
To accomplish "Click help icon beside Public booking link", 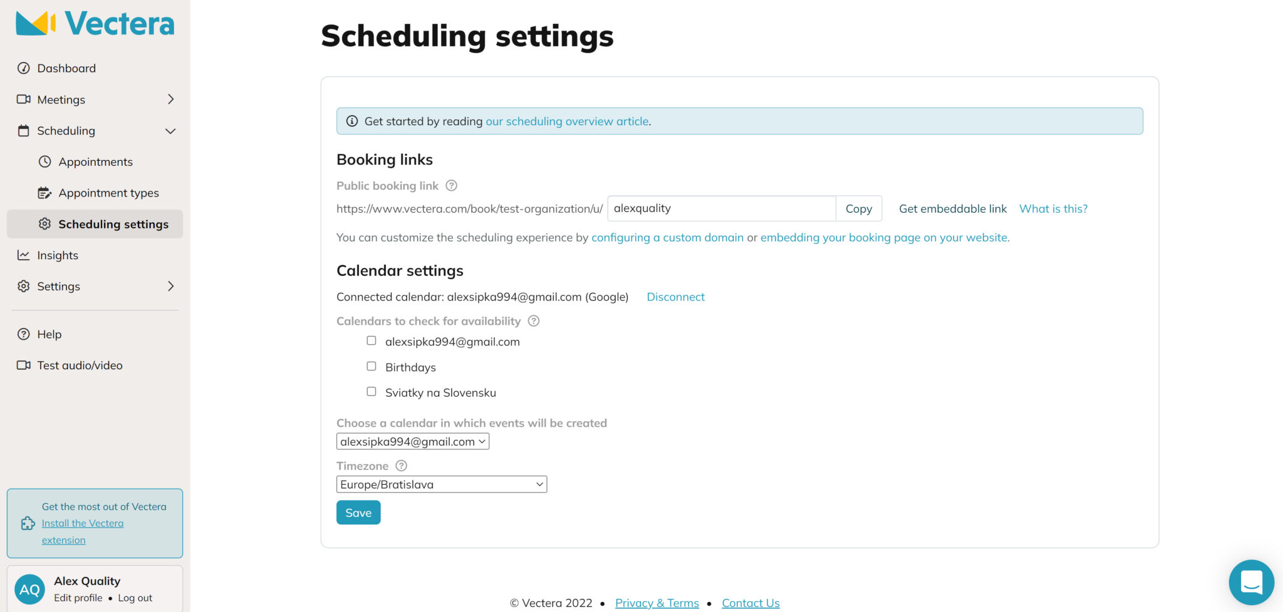I will point(451,186).
